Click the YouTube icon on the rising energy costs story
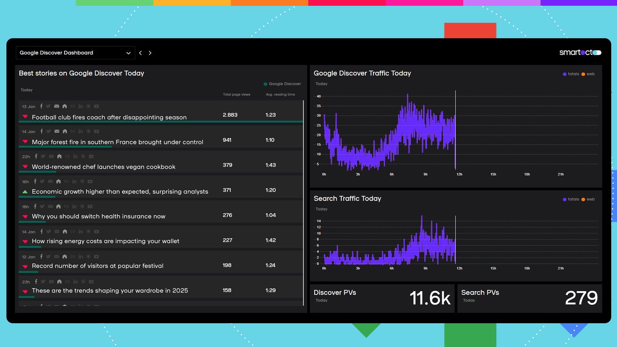This screenshot has width=617, height=347. coord(96,232)
